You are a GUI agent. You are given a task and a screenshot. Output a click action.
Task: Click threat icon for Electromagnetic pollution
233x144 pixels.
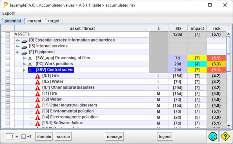[x=37, y=118]
